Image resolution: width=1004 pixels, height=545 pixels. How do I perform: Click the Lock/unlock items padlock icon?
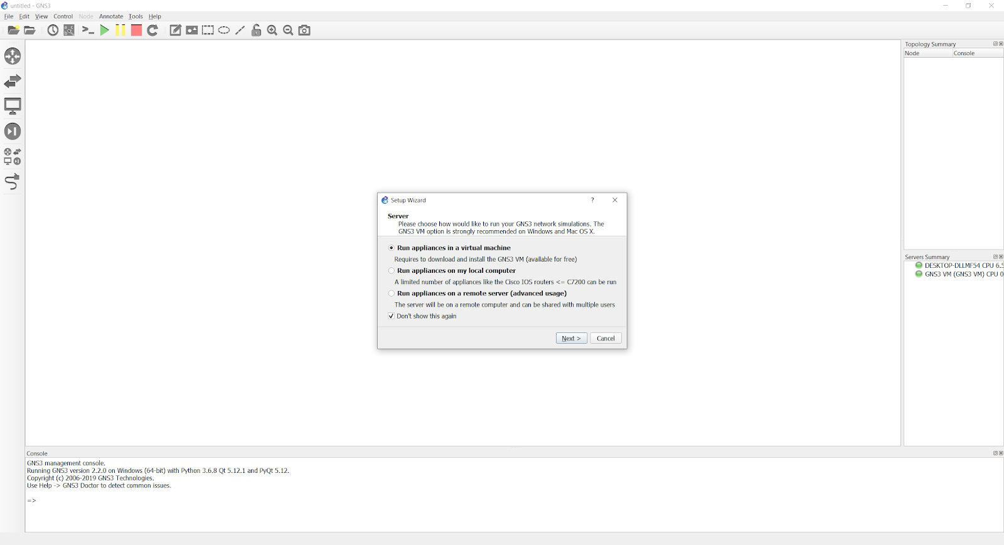256,30
